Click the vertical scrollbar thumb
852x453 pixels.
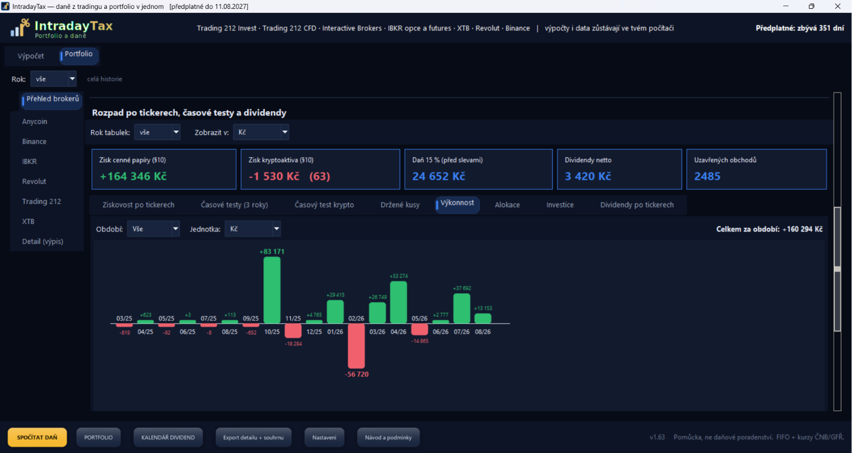838,269
